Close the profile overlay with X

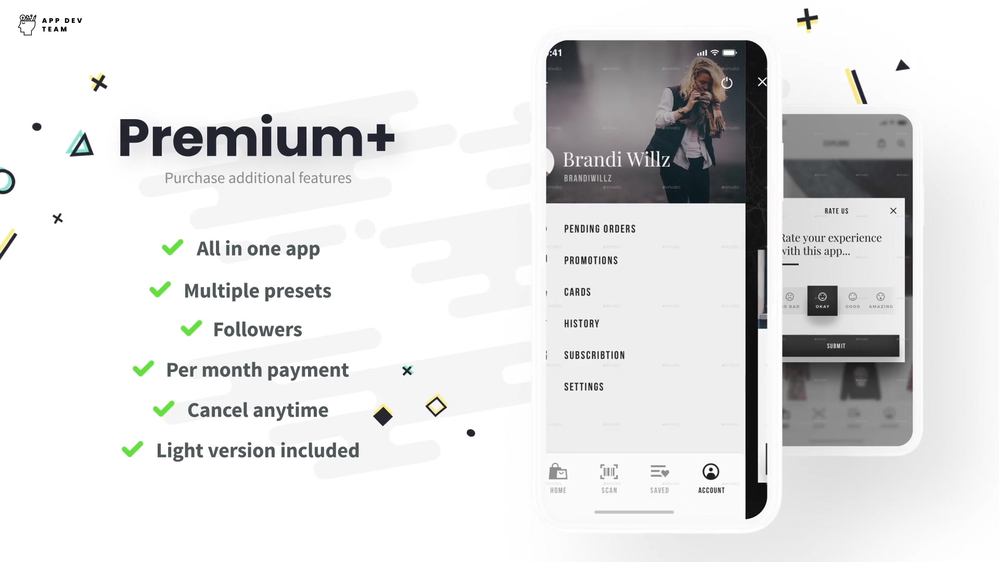click(x=762, y=82)
